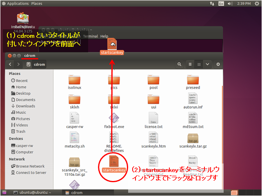Open Pictures in sidebar

pos(20,119)
